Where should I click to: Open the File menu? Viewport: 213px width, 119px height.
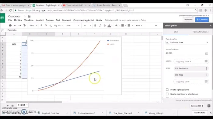(x=10, y=20)
